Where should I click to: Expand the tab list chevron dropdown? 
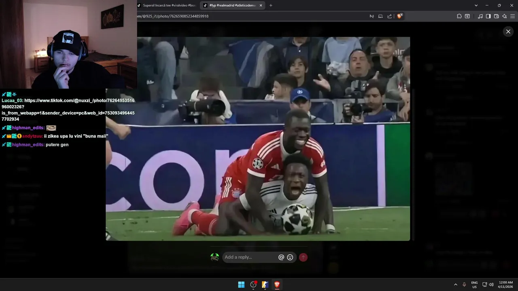click(476, 5)
